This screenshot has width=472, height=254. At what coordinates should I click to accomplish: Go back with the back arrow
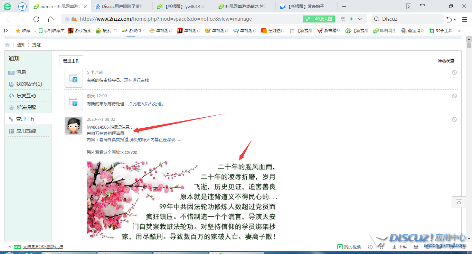click(x=9, y=19)
